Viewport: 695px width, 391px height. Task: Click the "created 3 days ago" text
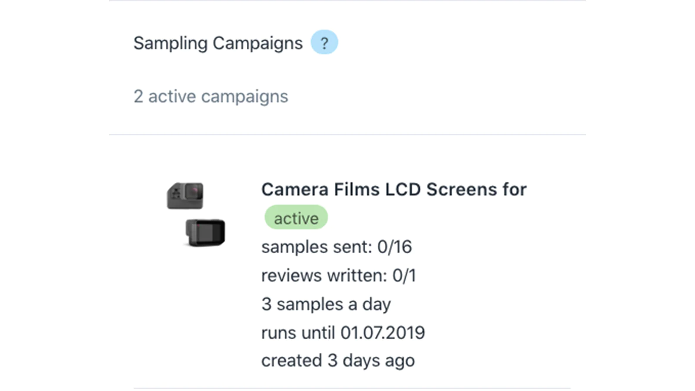coord(338,361)
